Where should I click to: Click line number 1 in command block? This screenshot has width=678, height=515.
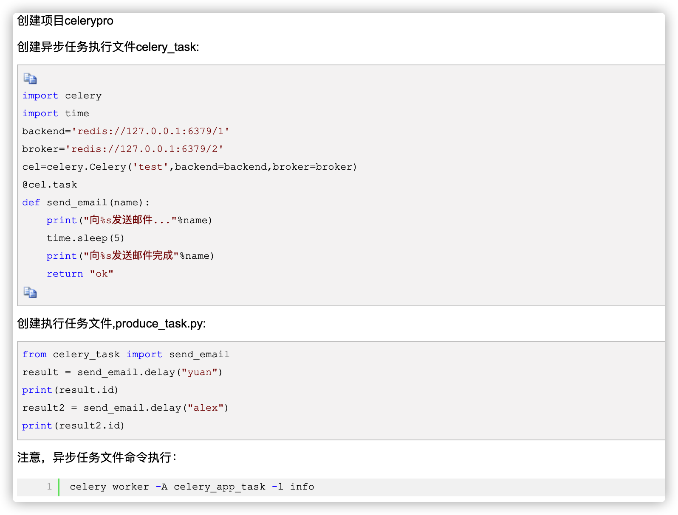pos(49,487)
